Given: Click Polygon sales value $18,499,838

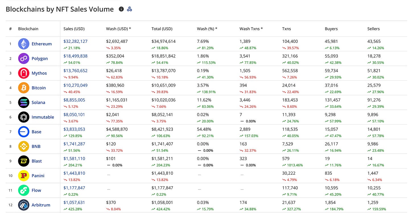Looking at the screenshot, I should coord(75,56).
